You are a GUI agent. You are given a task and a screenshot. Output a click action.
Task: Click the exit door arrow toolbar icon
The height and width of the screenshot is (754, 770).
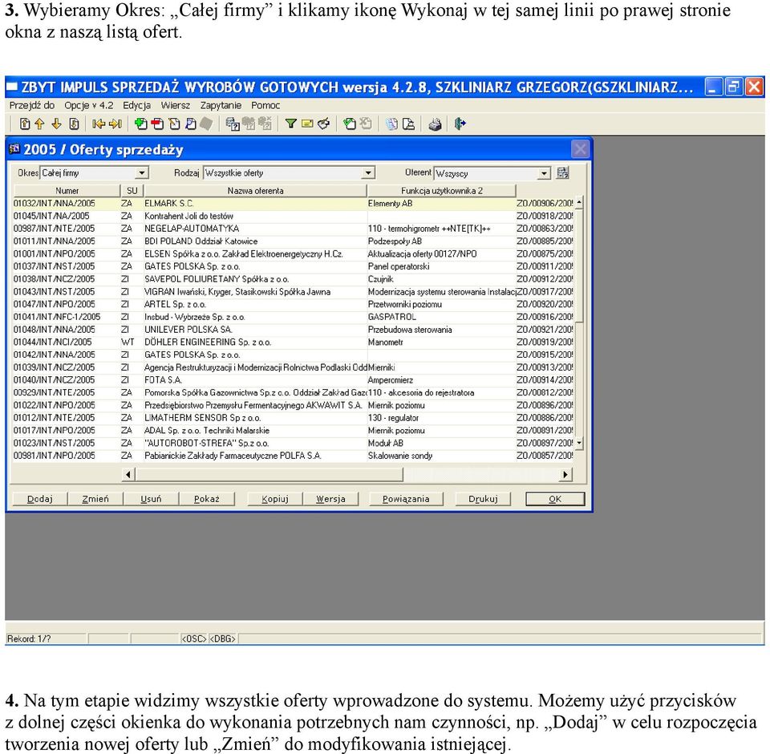[x=460, y=124]
